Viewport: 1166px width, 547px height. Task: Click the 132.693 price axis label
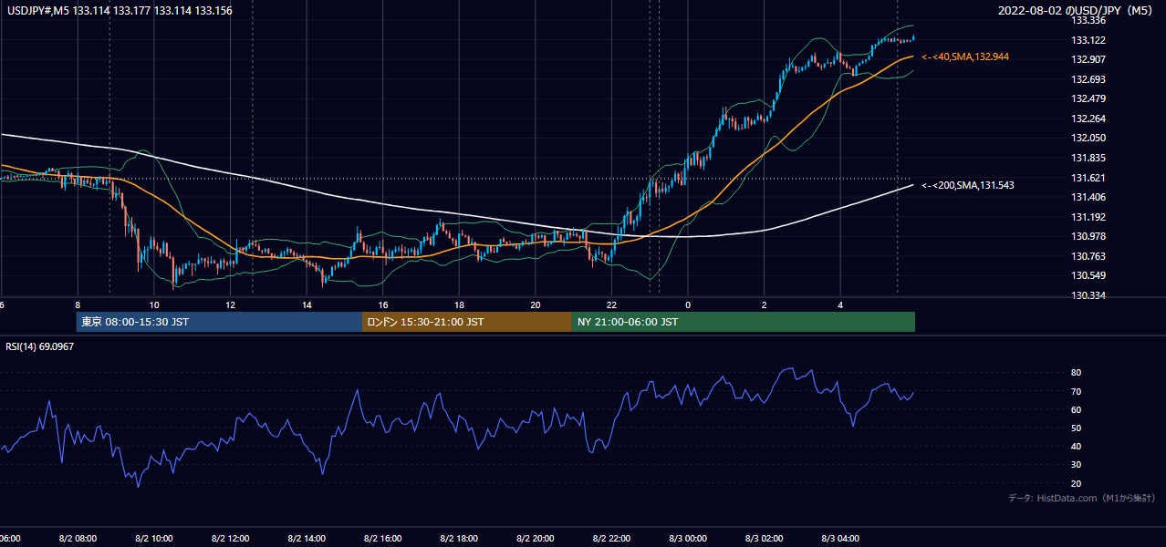click(x=1088, y=79)
